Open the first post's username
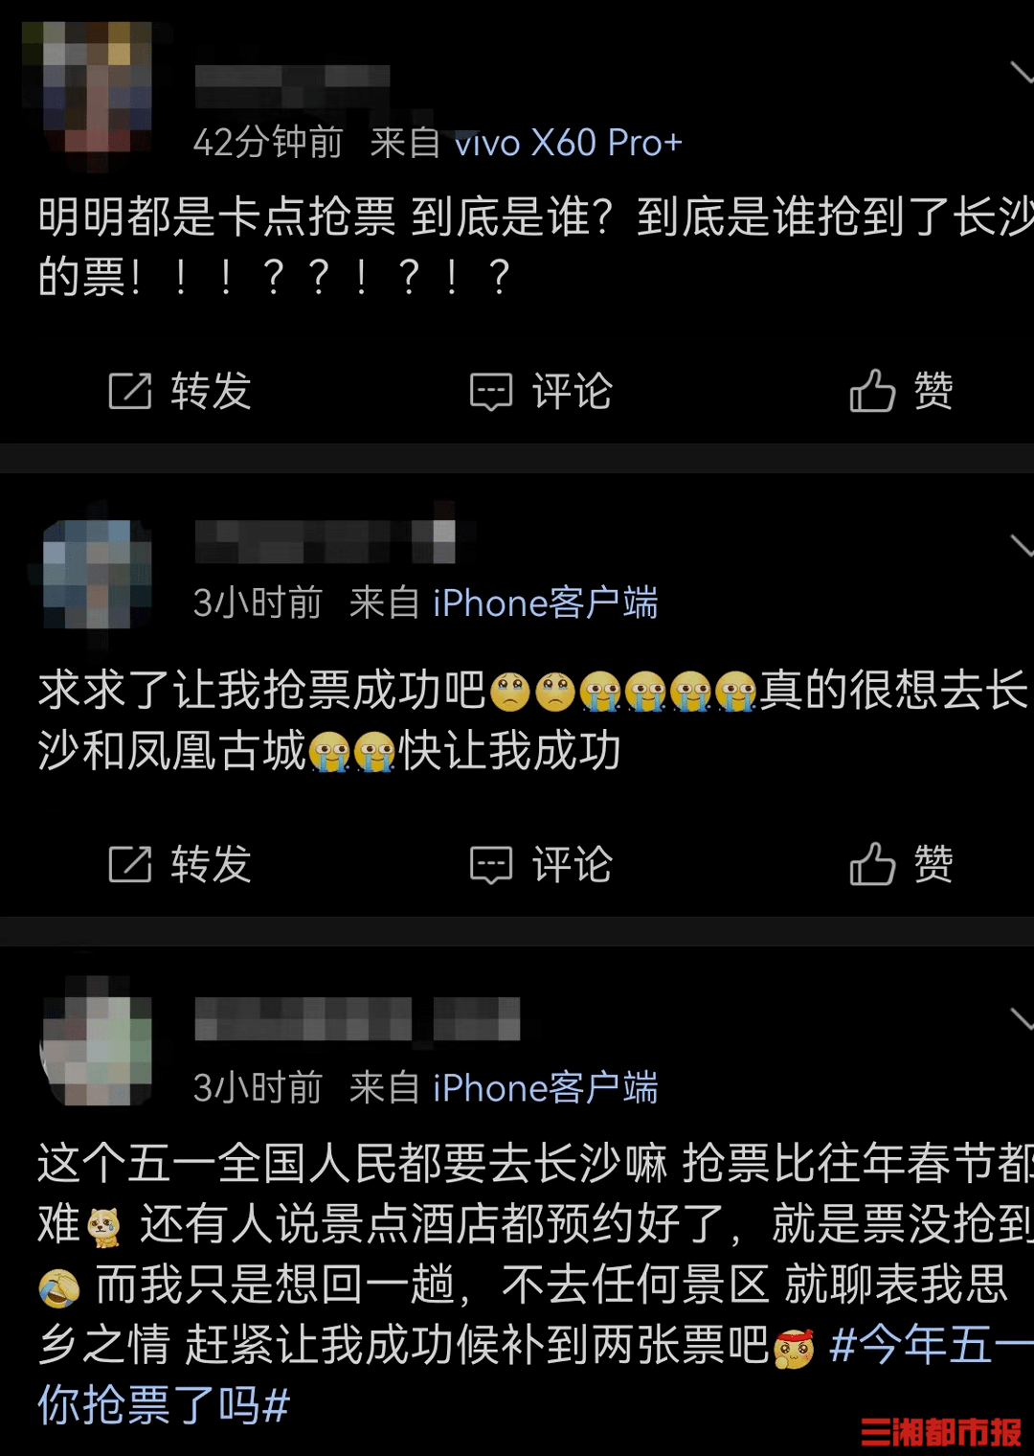The image size is (1034, 1456). click(292, 86)
